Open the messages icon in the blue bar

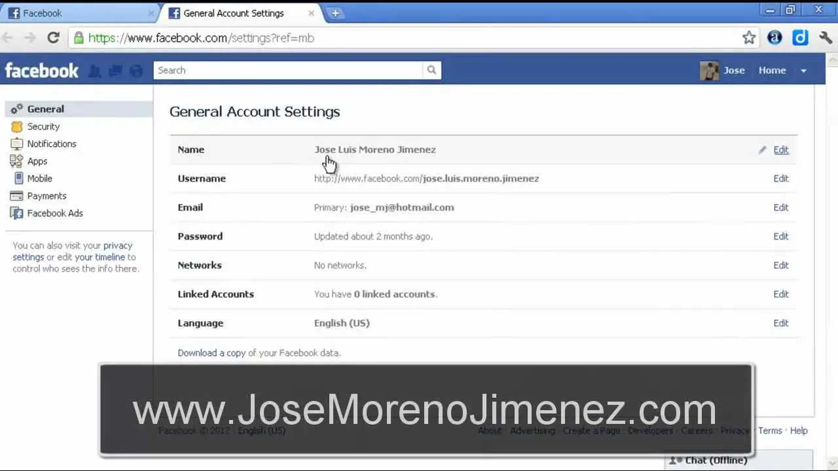click(115, 71)
